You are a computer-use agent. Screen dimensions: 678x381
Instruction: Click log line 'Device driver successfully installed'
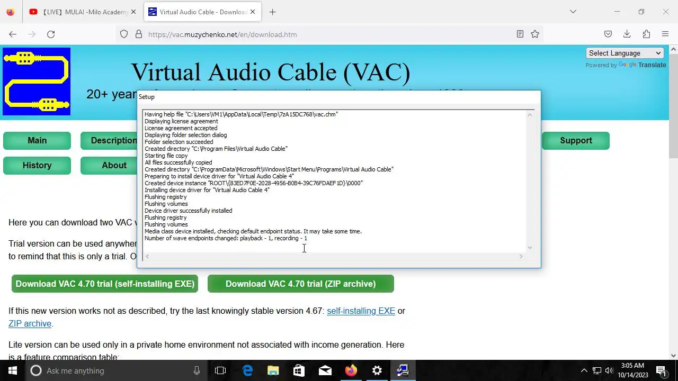point(188,211)
